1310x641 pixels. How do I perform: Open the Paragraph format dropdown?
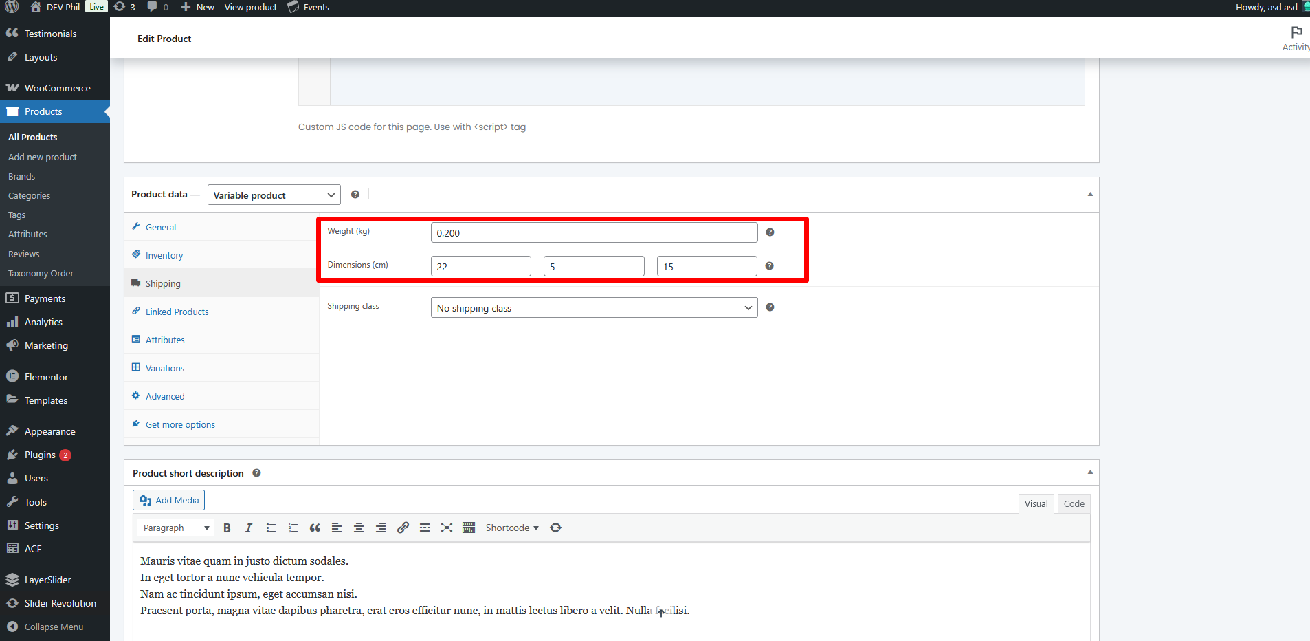point(176,528)
